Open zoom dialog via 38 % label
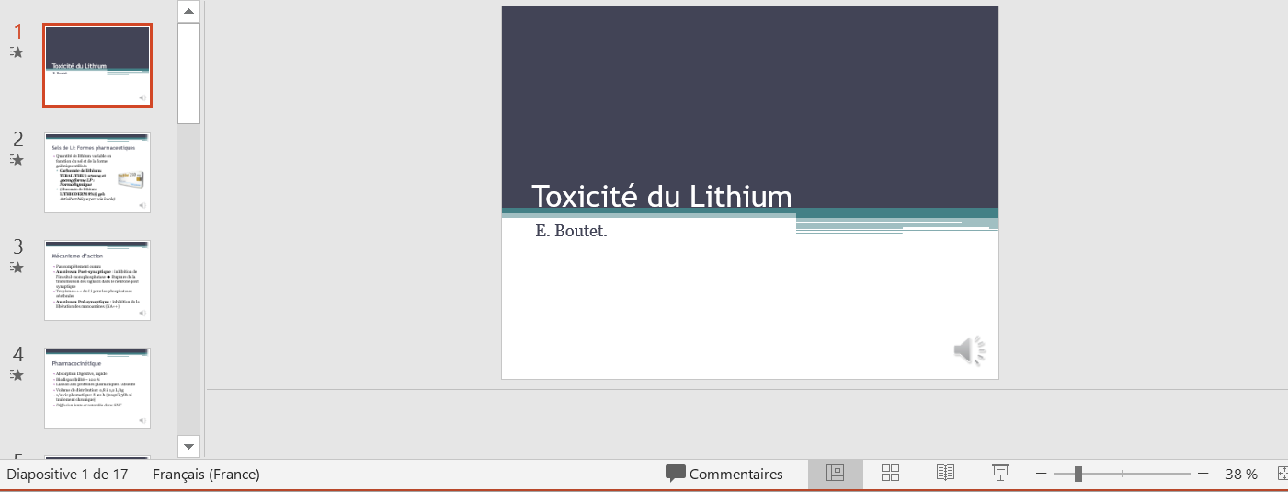Viewport: 1288px width, 492px height. click(1241, 475)
